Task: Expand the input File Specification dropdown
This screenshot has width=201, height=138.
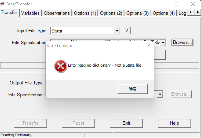Action: 163,43
